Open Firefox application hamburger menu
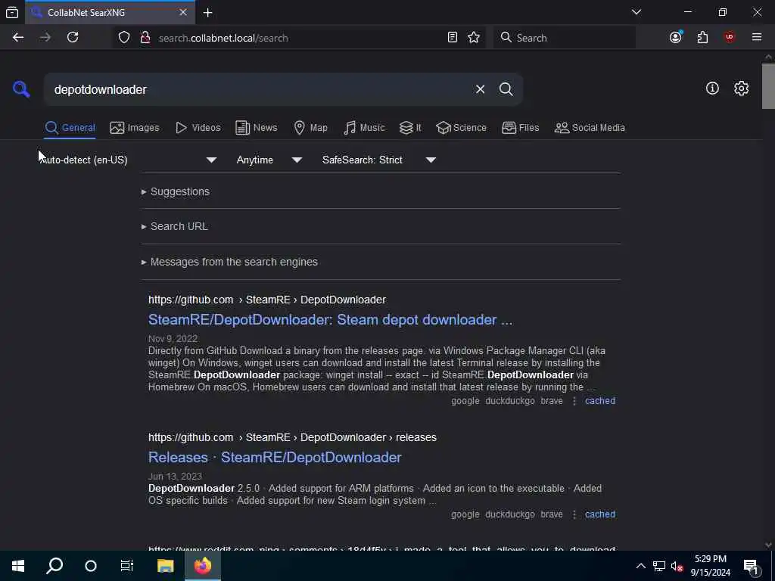The height and width of the screenshot is (581, 775). 756,38
